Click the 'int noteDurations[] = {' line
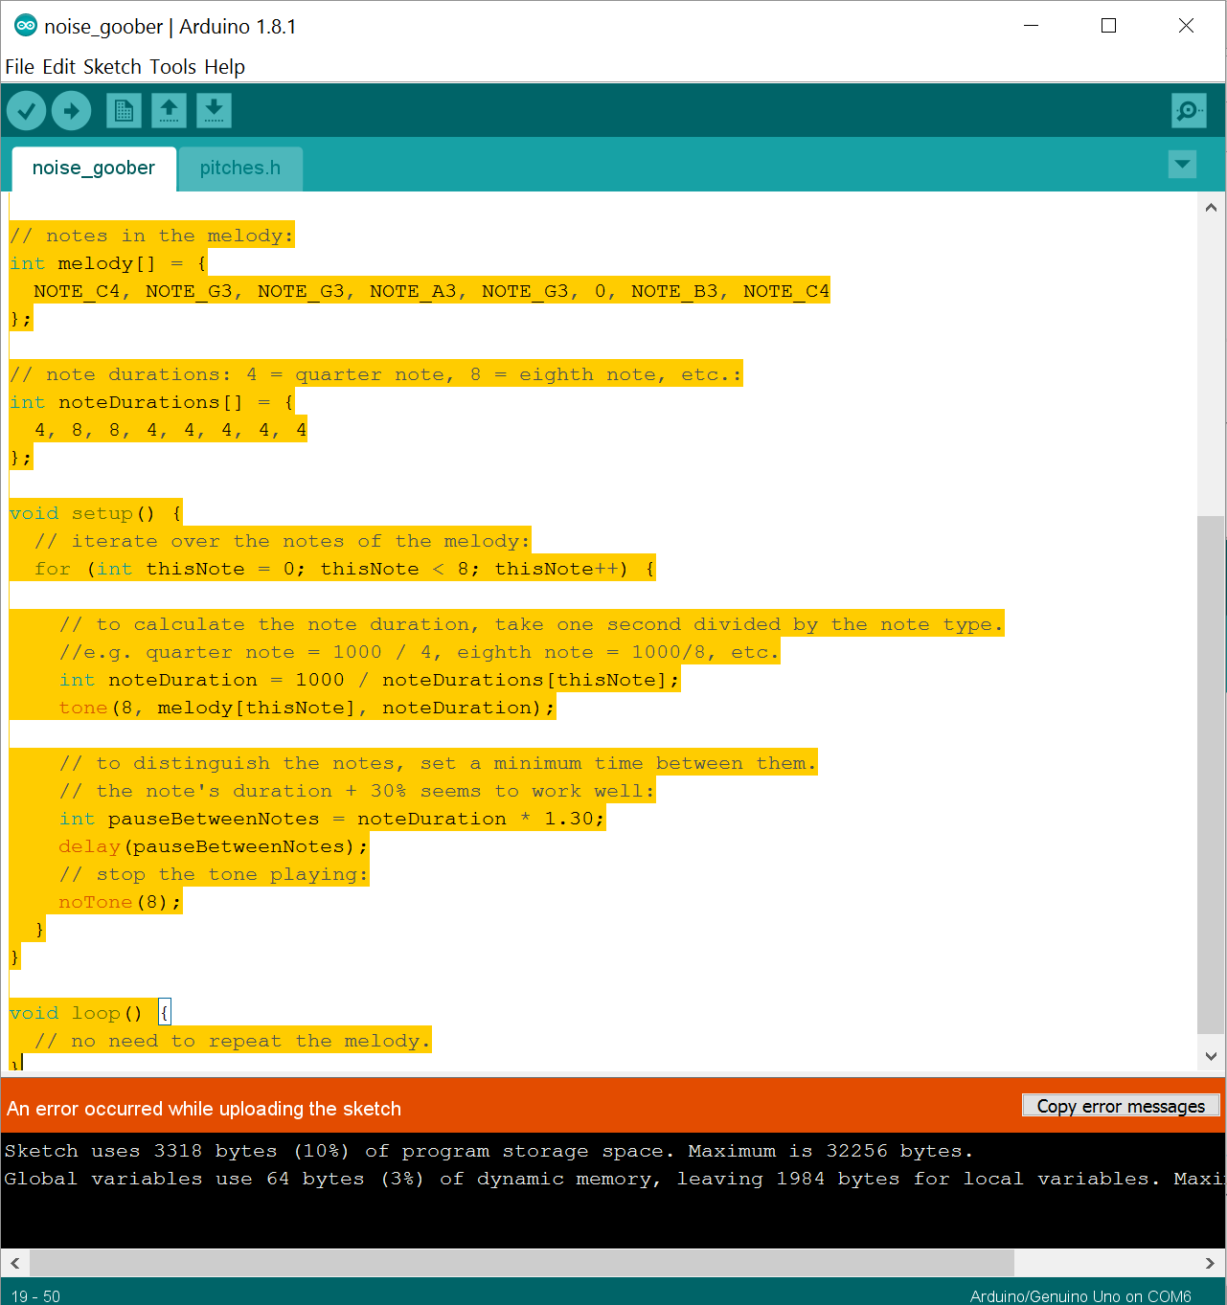1227x1305 pixels. coord(152,402)
